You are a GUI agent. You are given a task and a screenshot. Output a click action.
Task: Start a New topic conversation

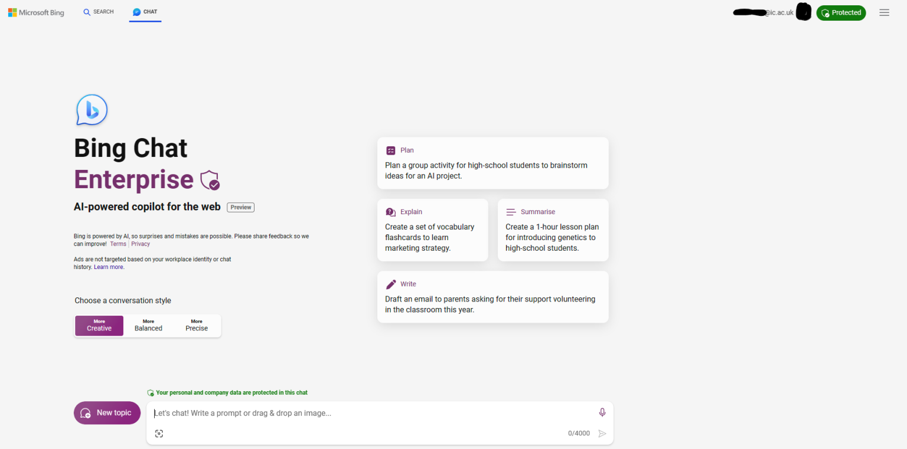(x=107, y=412)
